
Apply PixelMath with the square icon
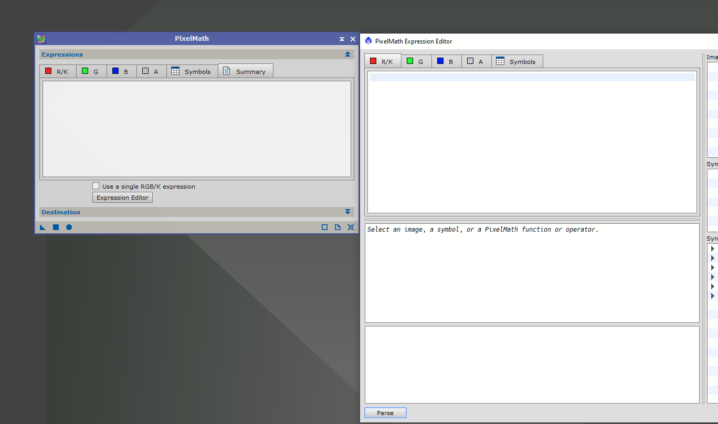[x=56, y=227]
